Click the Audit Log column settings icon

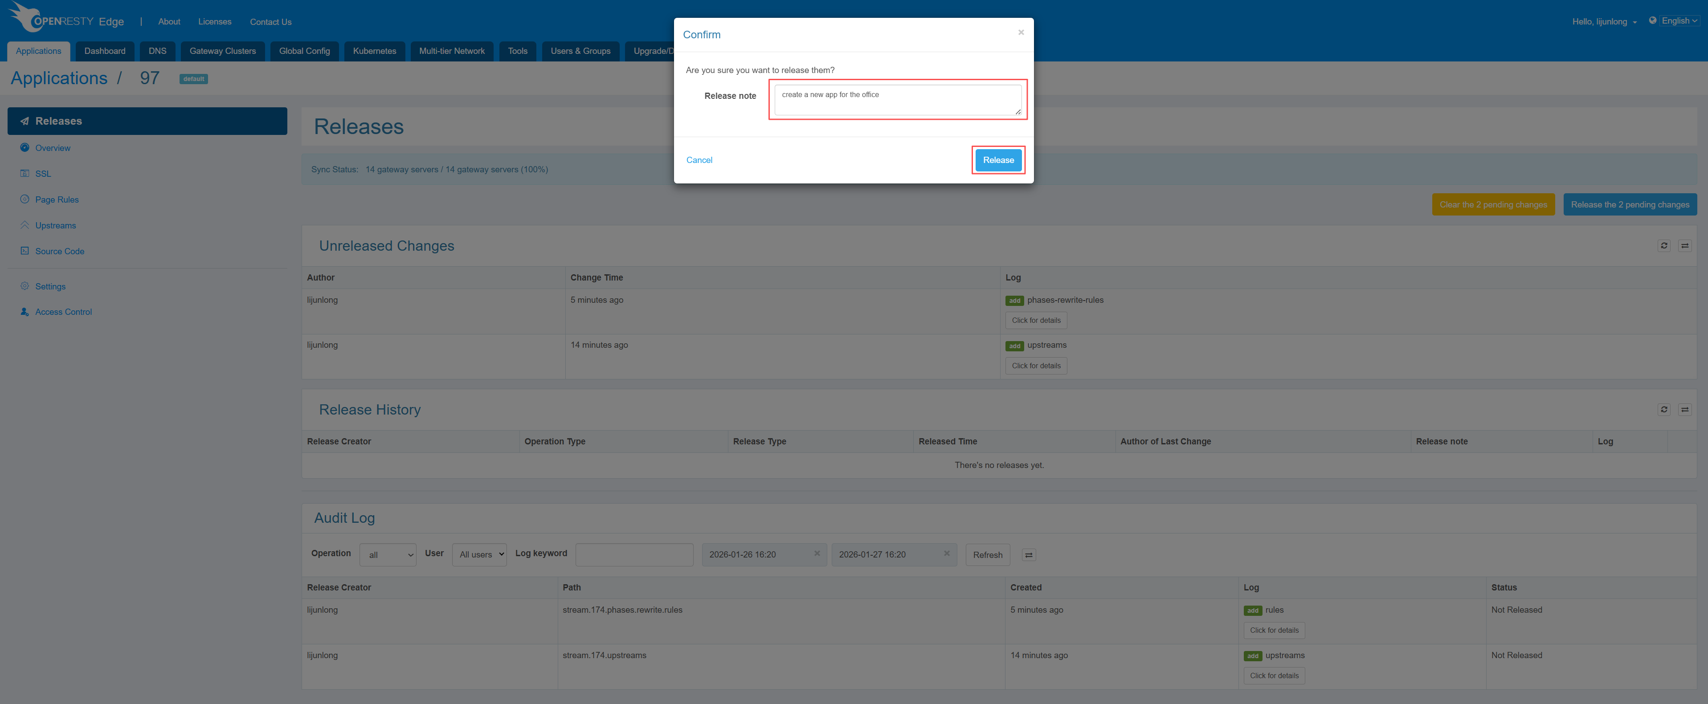coord(1028,555)
